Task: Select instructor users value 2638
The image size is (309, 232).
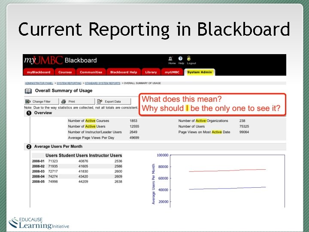Action: pos(118,181)
